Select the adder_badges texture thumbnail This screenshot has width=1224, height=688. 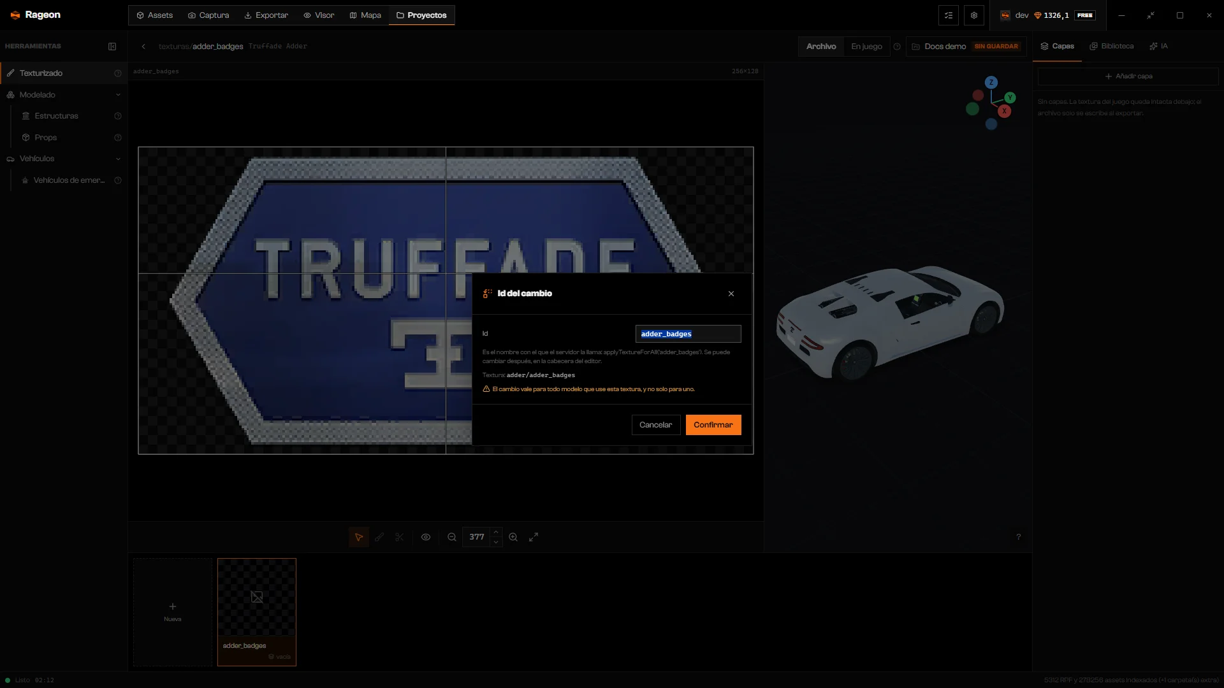tap(257, 612)
